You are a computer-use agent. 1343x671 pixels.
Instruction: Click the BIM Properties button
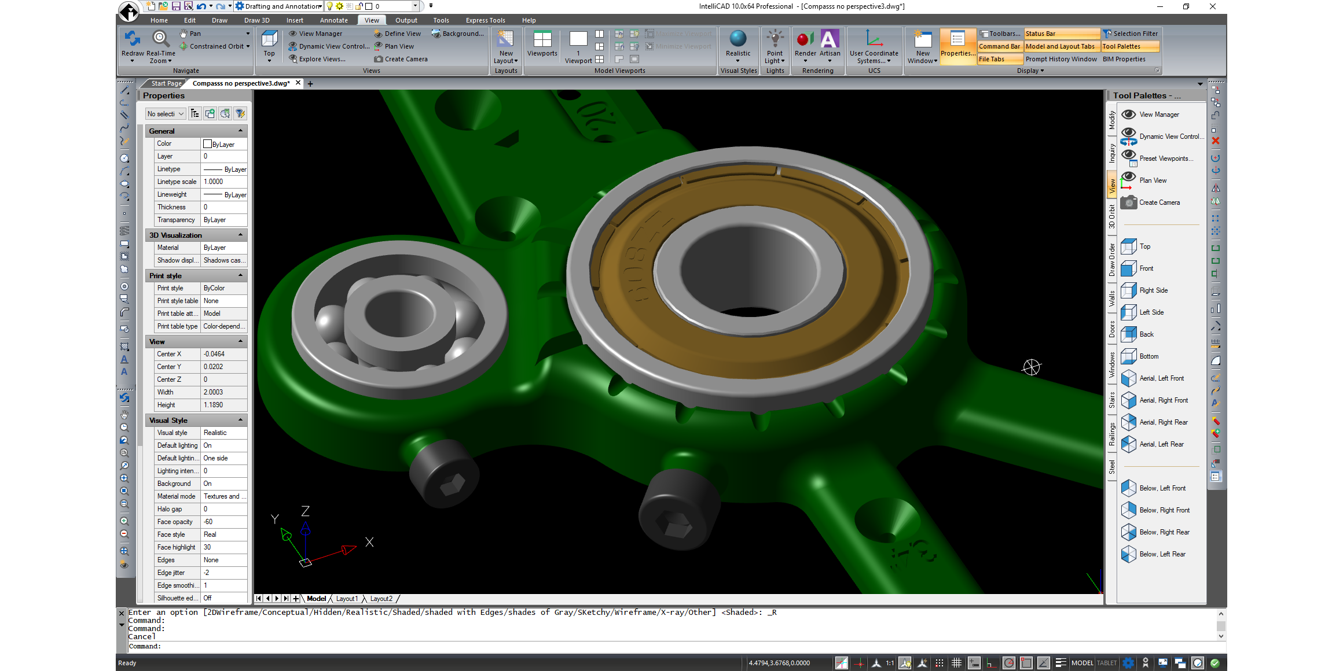click(x=1124, y=59)
